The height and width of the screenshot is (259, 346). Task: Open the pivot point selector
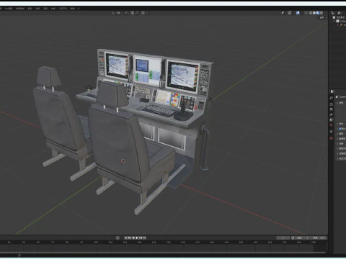[x=127, y=13]
